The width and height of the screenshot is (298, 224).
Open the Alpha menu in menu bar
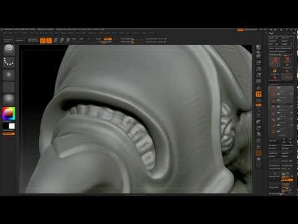pos(4,33)
